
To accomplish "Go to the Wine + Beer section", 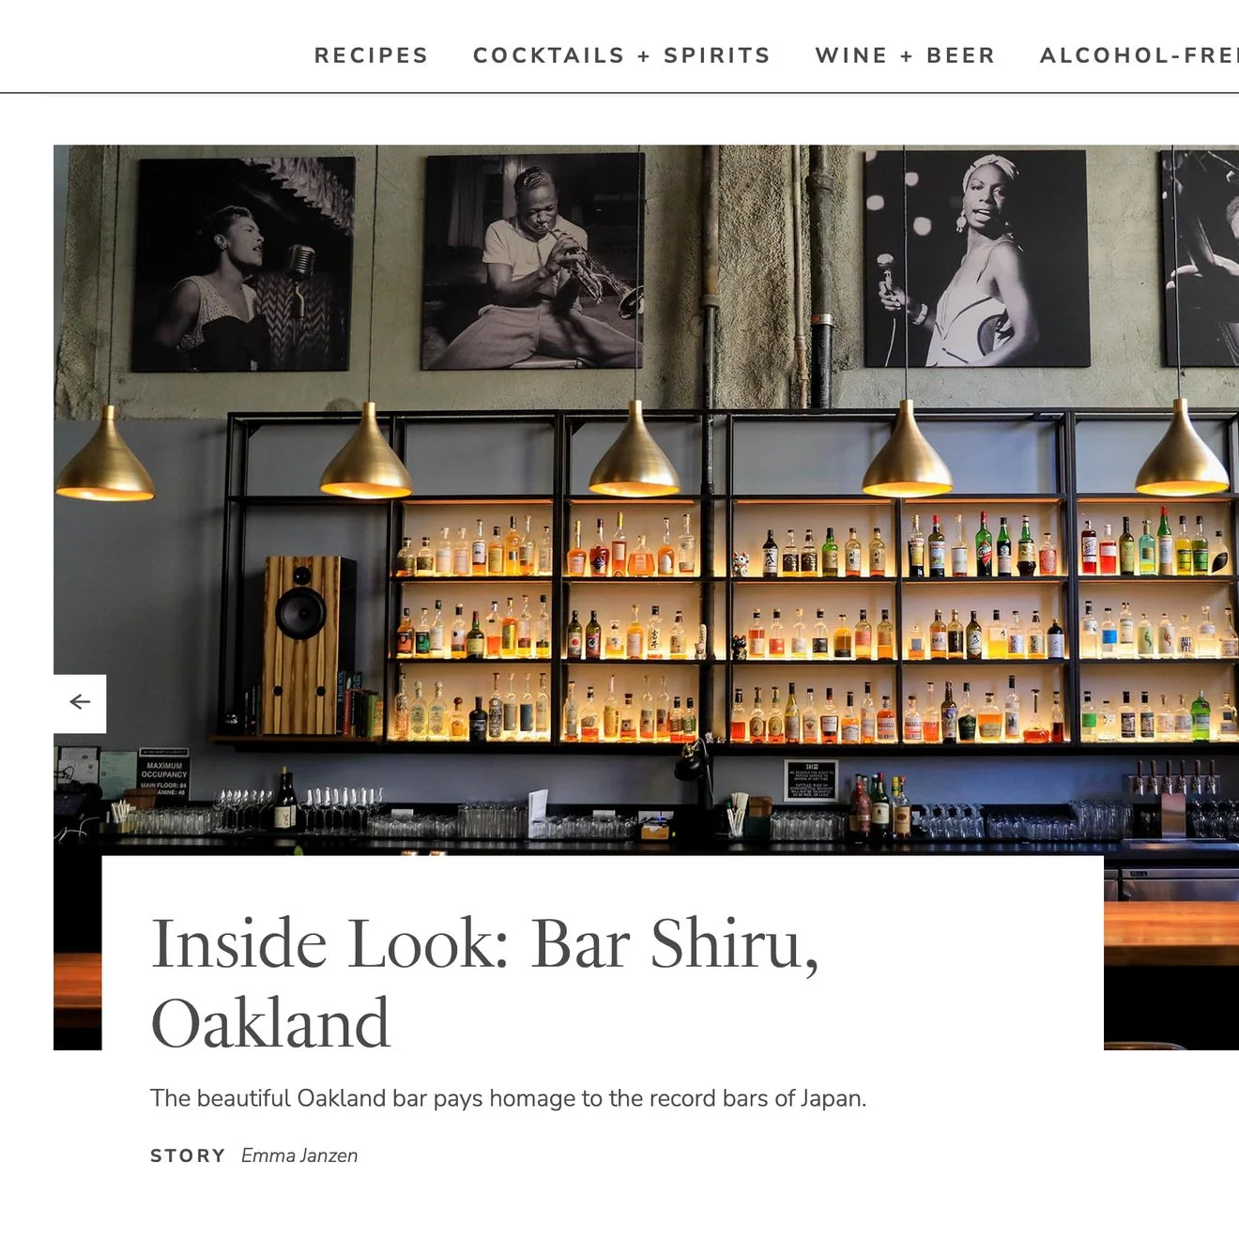I will coord(905,55).
